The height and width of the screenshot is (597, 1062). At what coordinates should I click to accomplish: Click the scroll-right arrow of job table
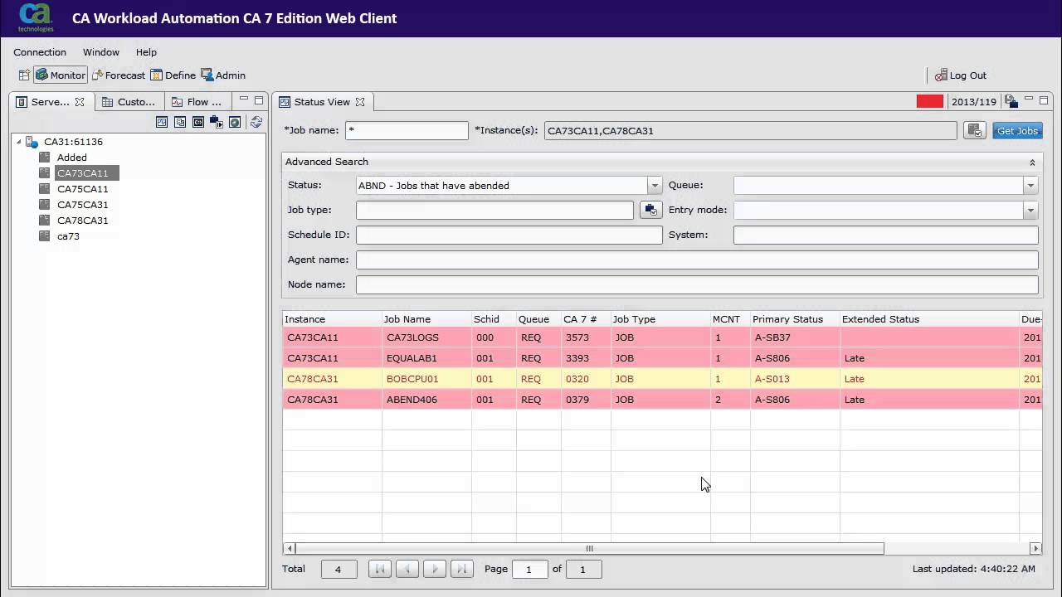click(1035, 548)
